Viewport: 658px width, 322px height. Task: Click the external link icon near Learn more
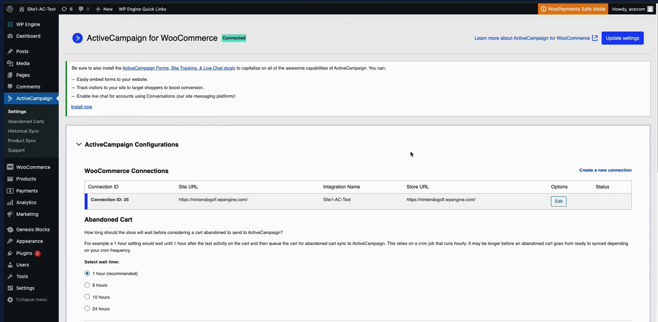point(595,38)
